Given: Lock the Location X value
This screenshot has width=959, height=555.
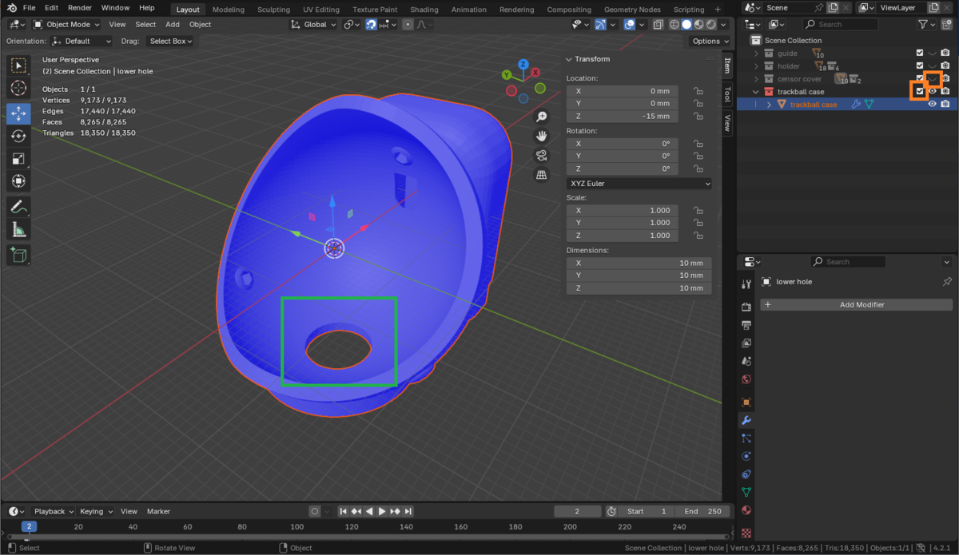Looking at the screenshot, I should [698, 91].
